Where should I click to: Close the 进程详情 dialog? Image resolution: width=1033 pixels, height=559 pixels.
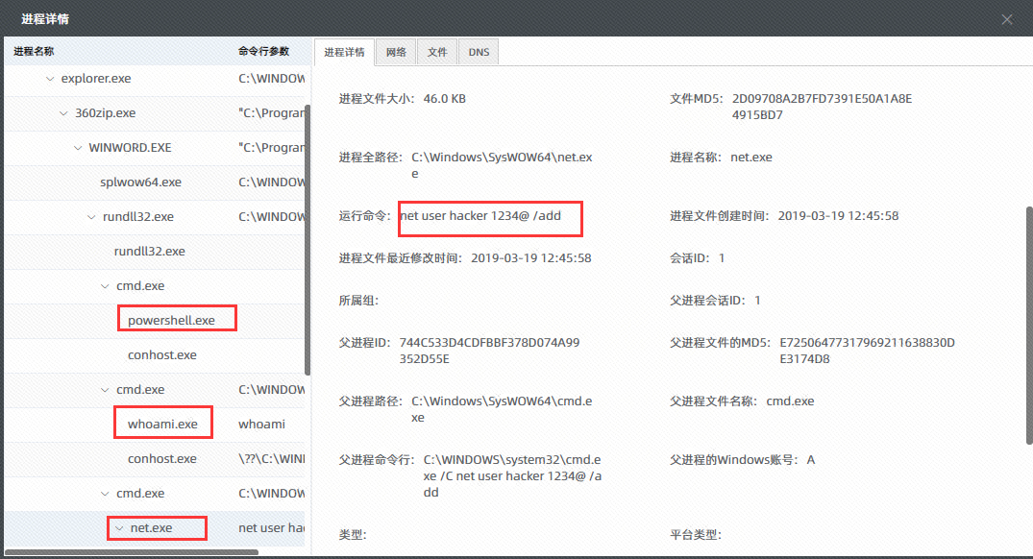click(1007, 19)
